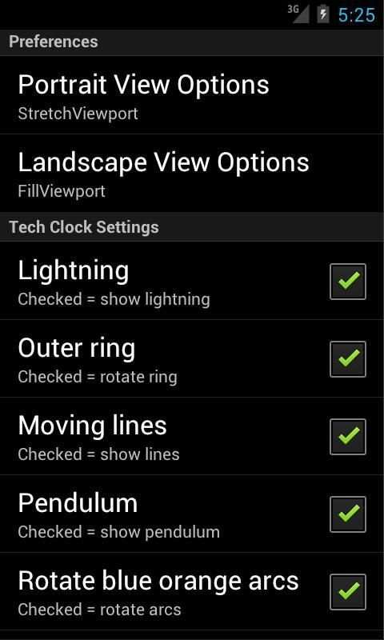Select the FillViewport value text

tap(62, 191)
